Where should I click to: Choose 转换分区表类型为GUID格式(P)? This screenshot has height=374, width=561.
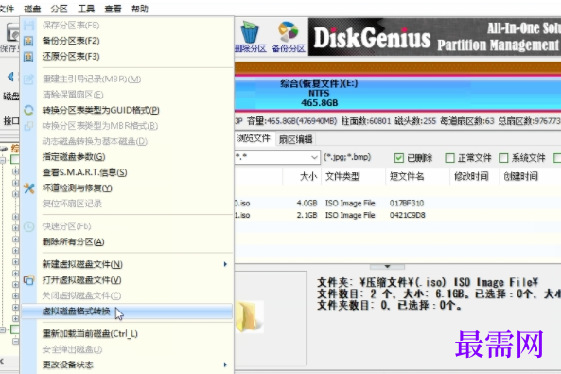coord(127,110)
